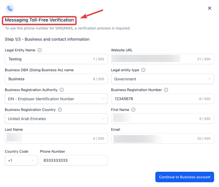Click info icon next to First Name
219x187 pixels.
[133, 110]
